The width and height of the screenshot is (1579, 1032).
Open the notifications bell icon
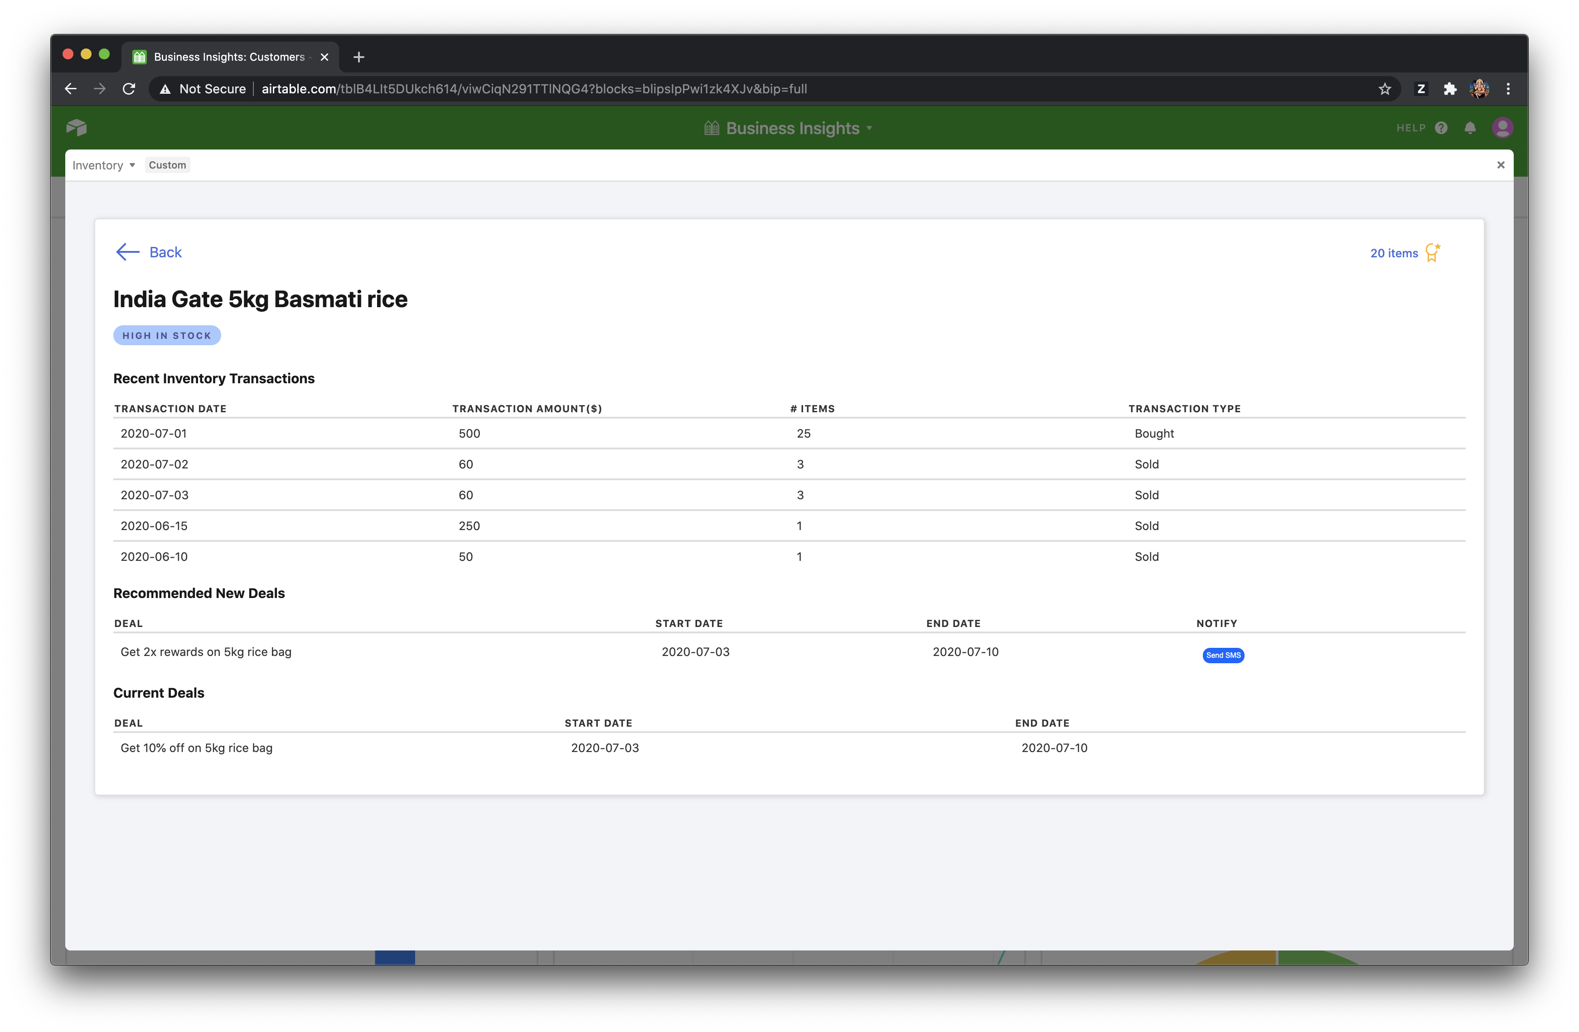click(1470, 128)
